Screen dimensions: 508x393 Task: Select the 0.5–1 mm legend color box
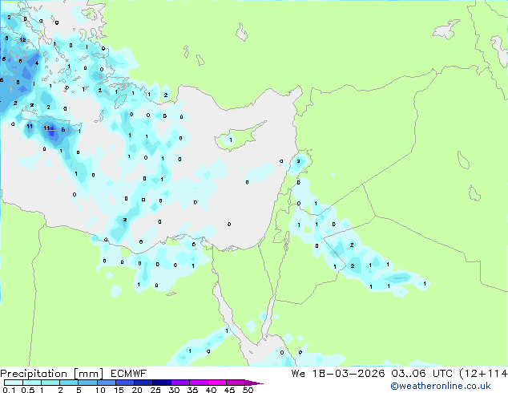[32, 383]
